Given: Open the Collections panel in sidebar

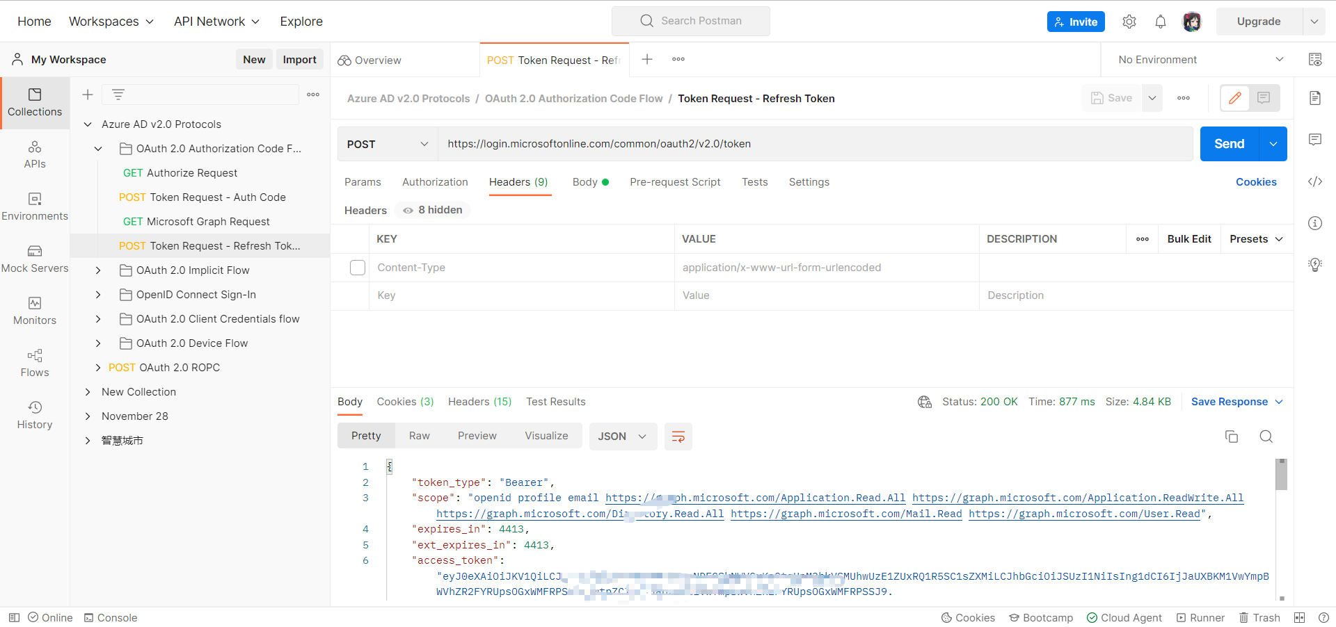Looking at the screenshot, I should [35, 102].
